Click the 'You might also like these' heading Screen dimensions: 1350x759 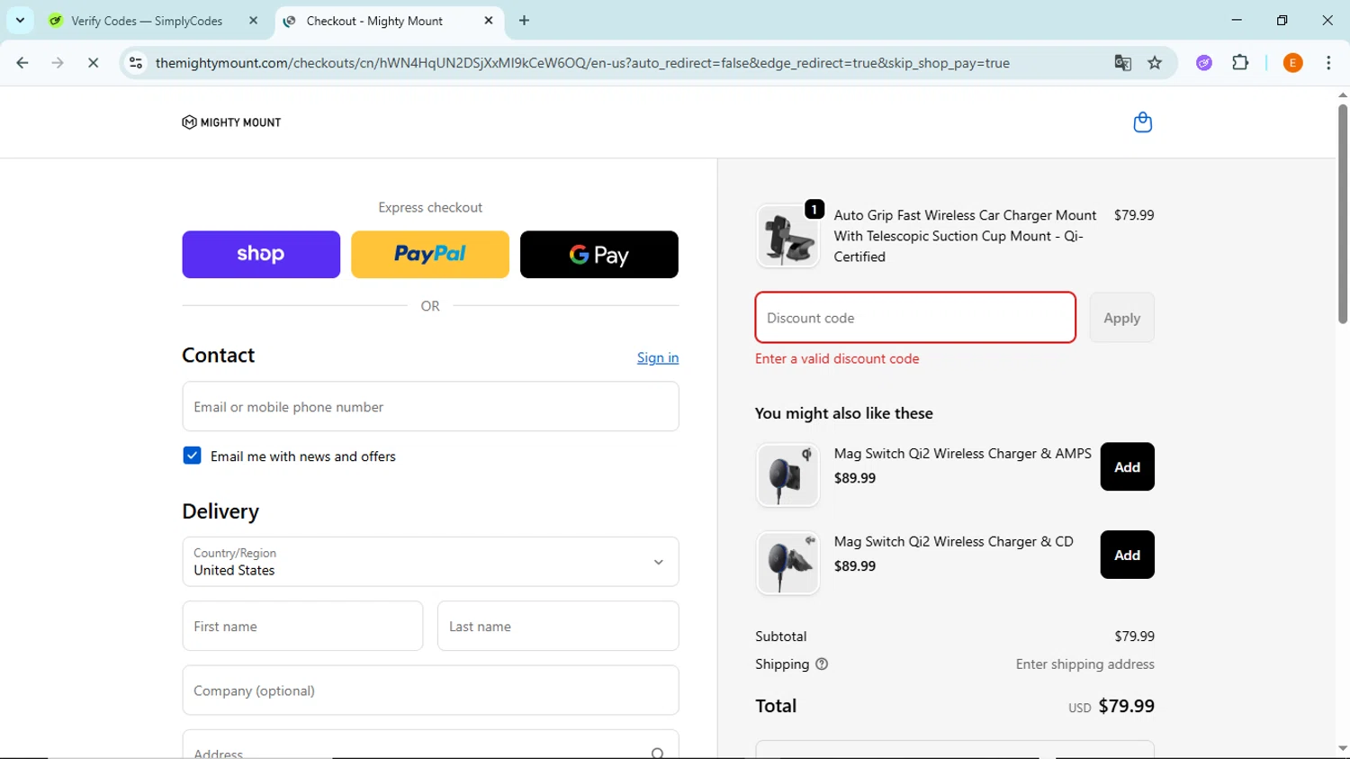[x=844, y=413]
